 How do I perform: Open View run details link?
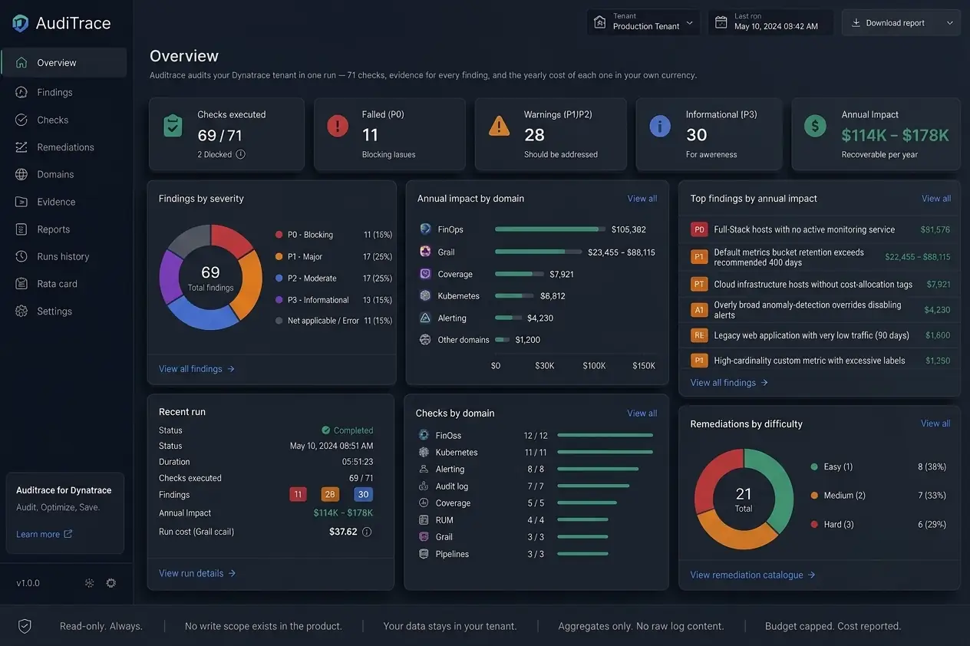click(x=197, y=573)
